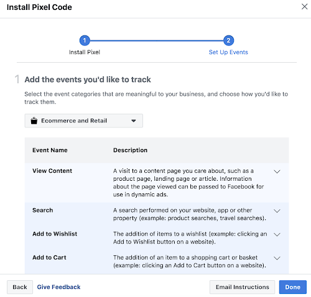The width and height of the screenshot is (311, 297).
Task: Click the Back button
Action: point(20,287)
